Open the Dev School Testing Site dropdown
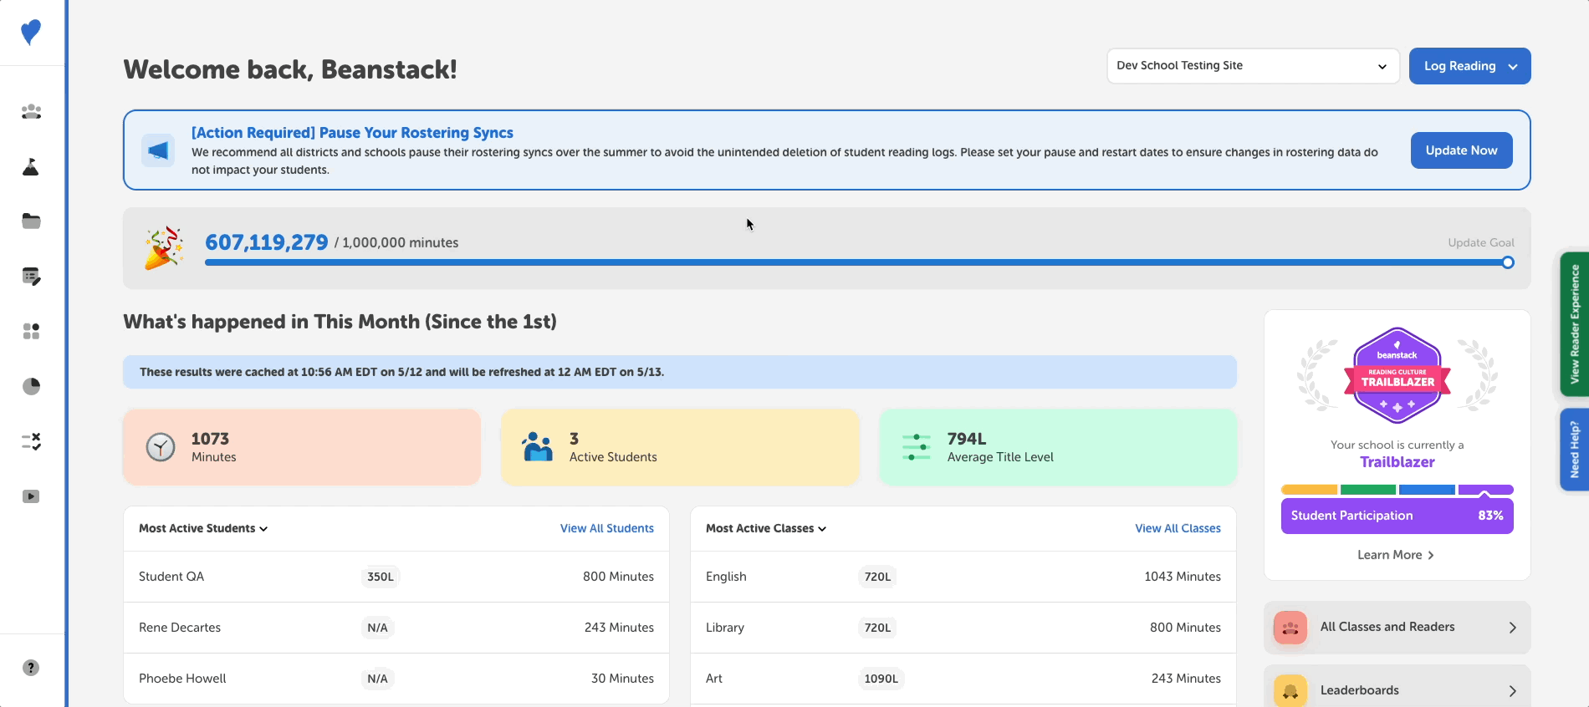Viewport: 1589px width, 707px height. click(1253, 66)
